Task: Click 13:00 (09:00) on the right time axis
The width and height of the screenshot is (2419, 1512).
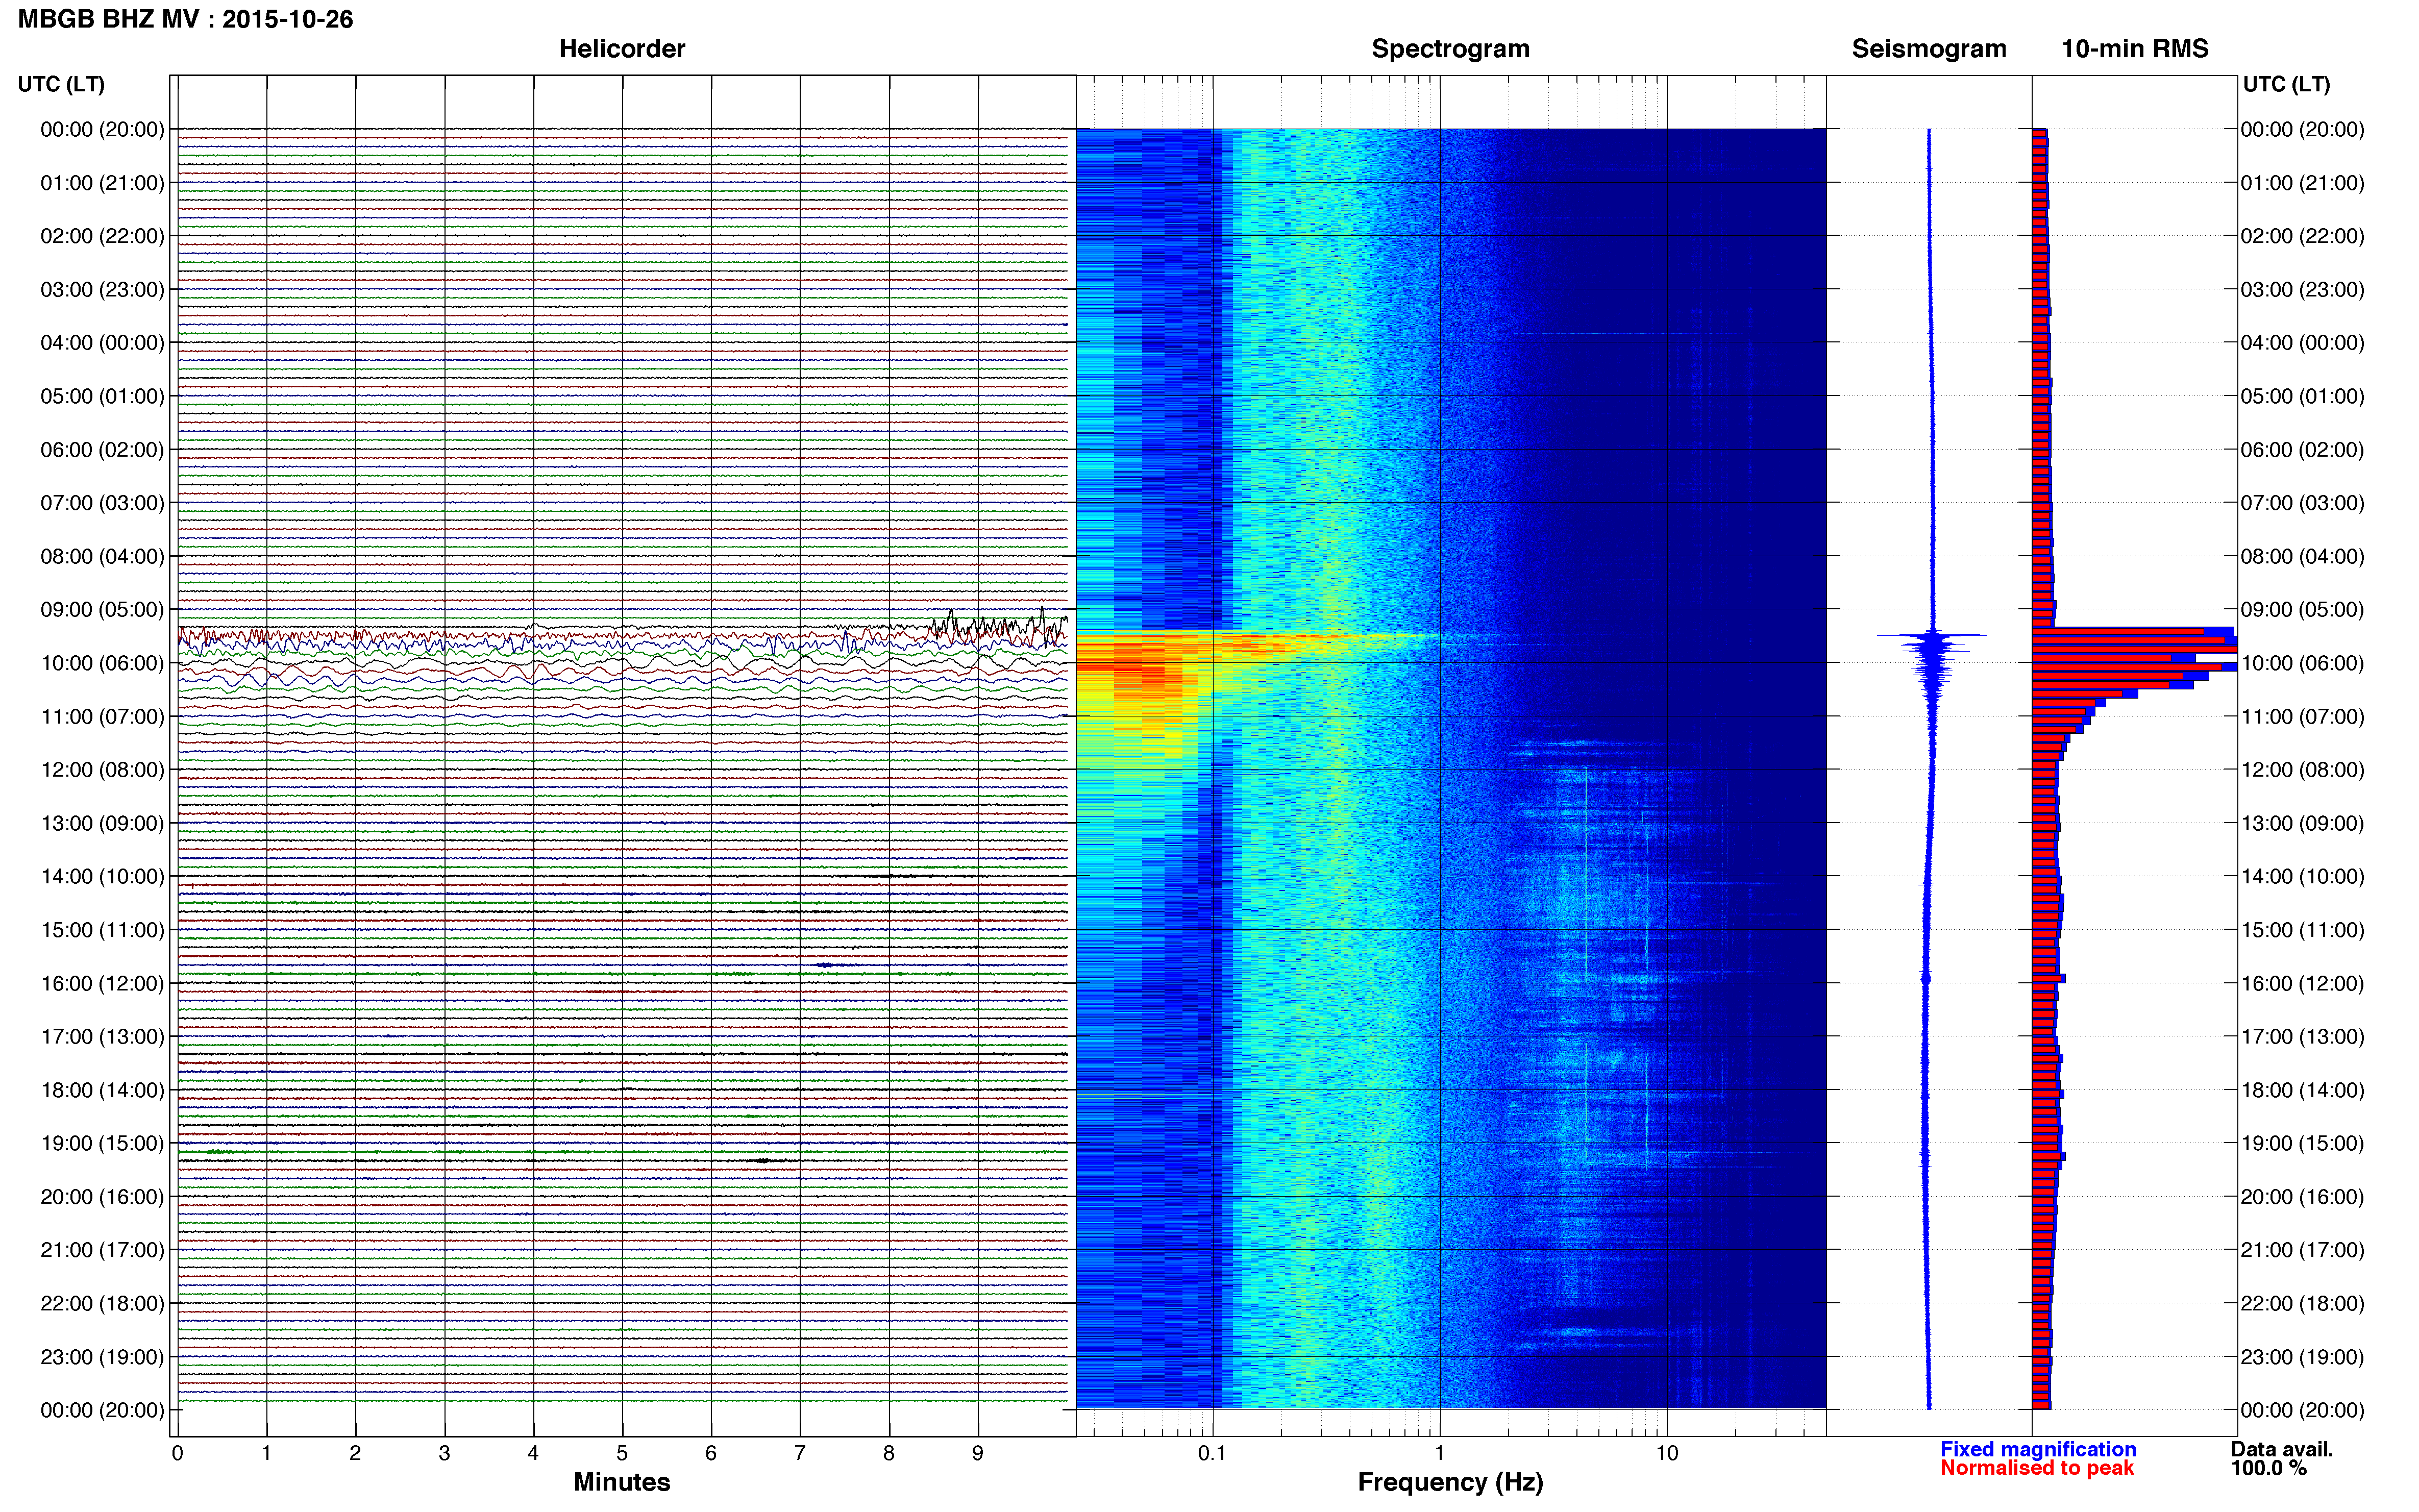Action: [x=2302, y=823]
